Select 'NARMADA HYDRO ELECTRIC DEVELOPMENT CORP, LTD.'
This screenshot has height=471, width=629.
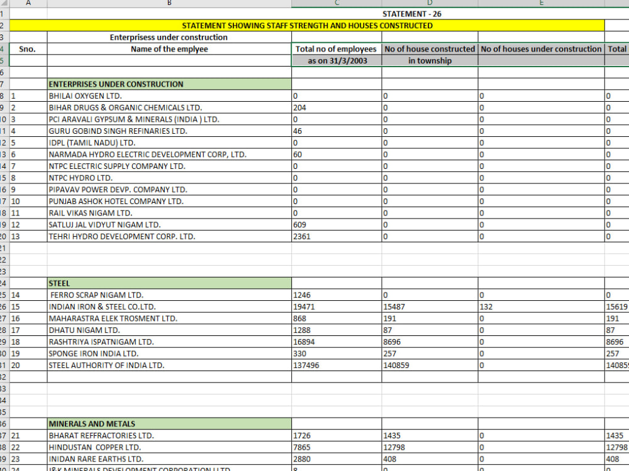pos(169,154)
